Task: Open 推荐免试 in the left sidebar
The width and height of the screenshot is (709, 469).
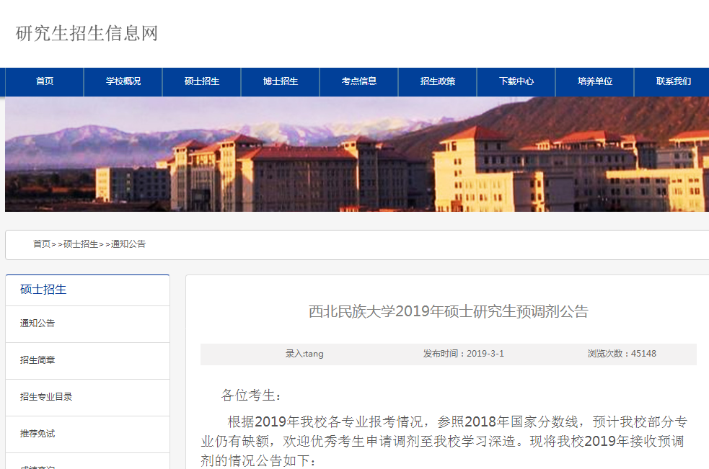Action: click(88, 434)
